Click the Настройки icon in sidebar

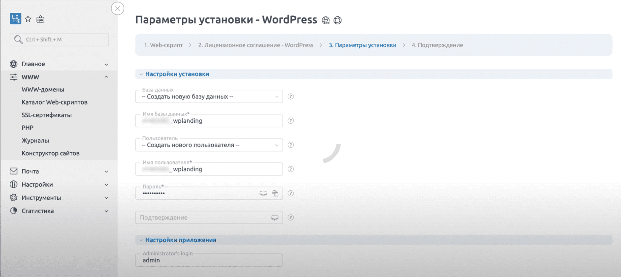[13, 184]
